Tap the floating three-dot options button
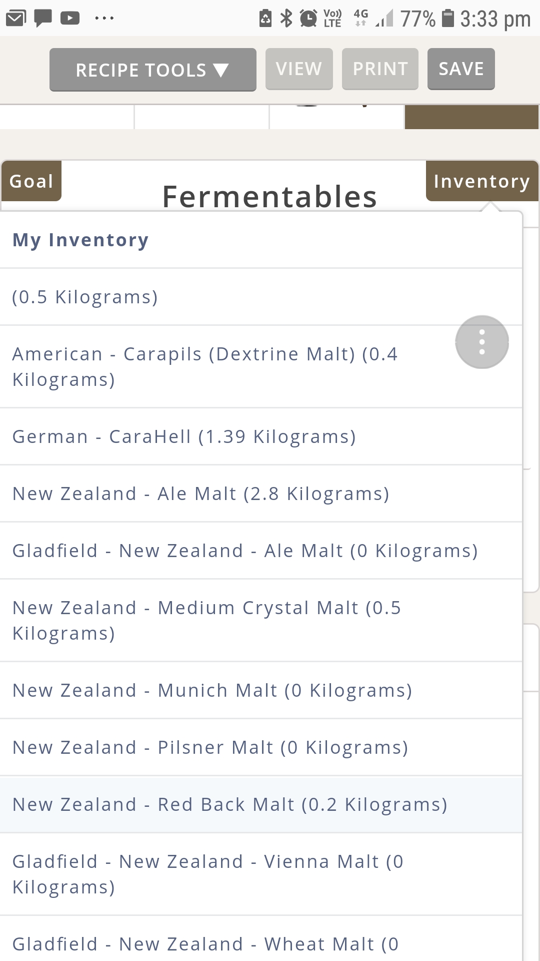The height and width of the screenshot is (961, 540). (481, 342)
